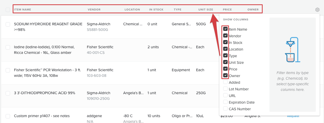
Task: Tick the select-all checkbox in table header
Action: click(8, 10)
